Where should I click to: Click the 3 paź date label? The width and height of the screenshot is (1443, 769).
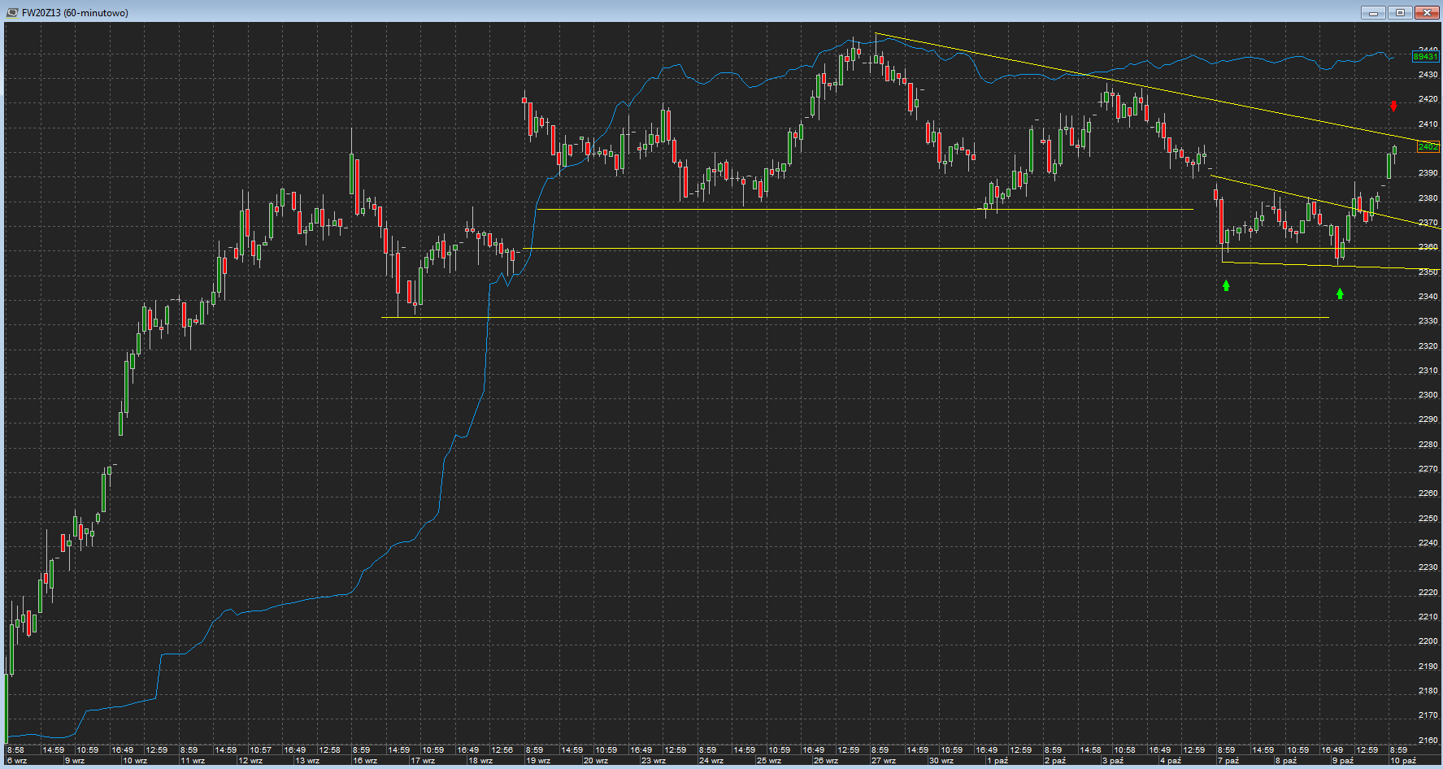point(1113,761)
